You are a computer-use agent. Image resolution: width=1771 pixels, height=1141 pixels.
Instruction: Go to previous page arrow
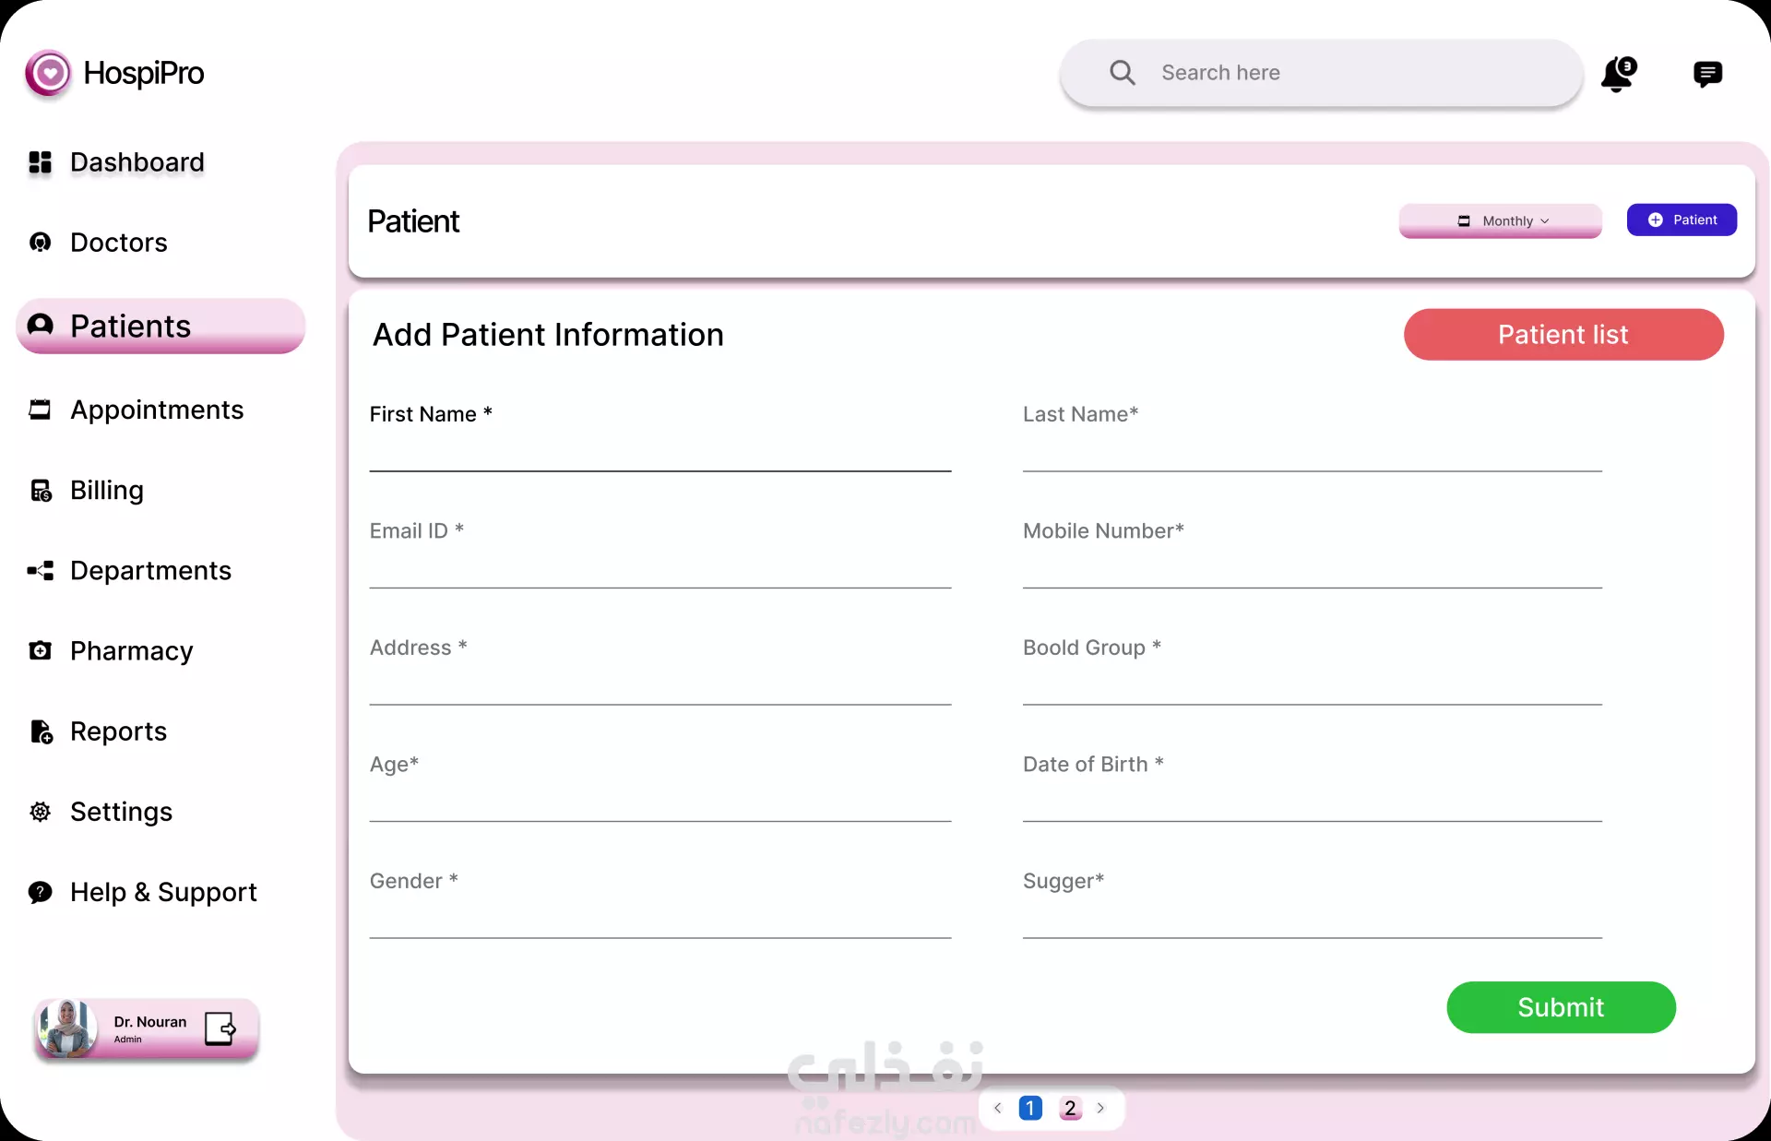(997, 1108)
